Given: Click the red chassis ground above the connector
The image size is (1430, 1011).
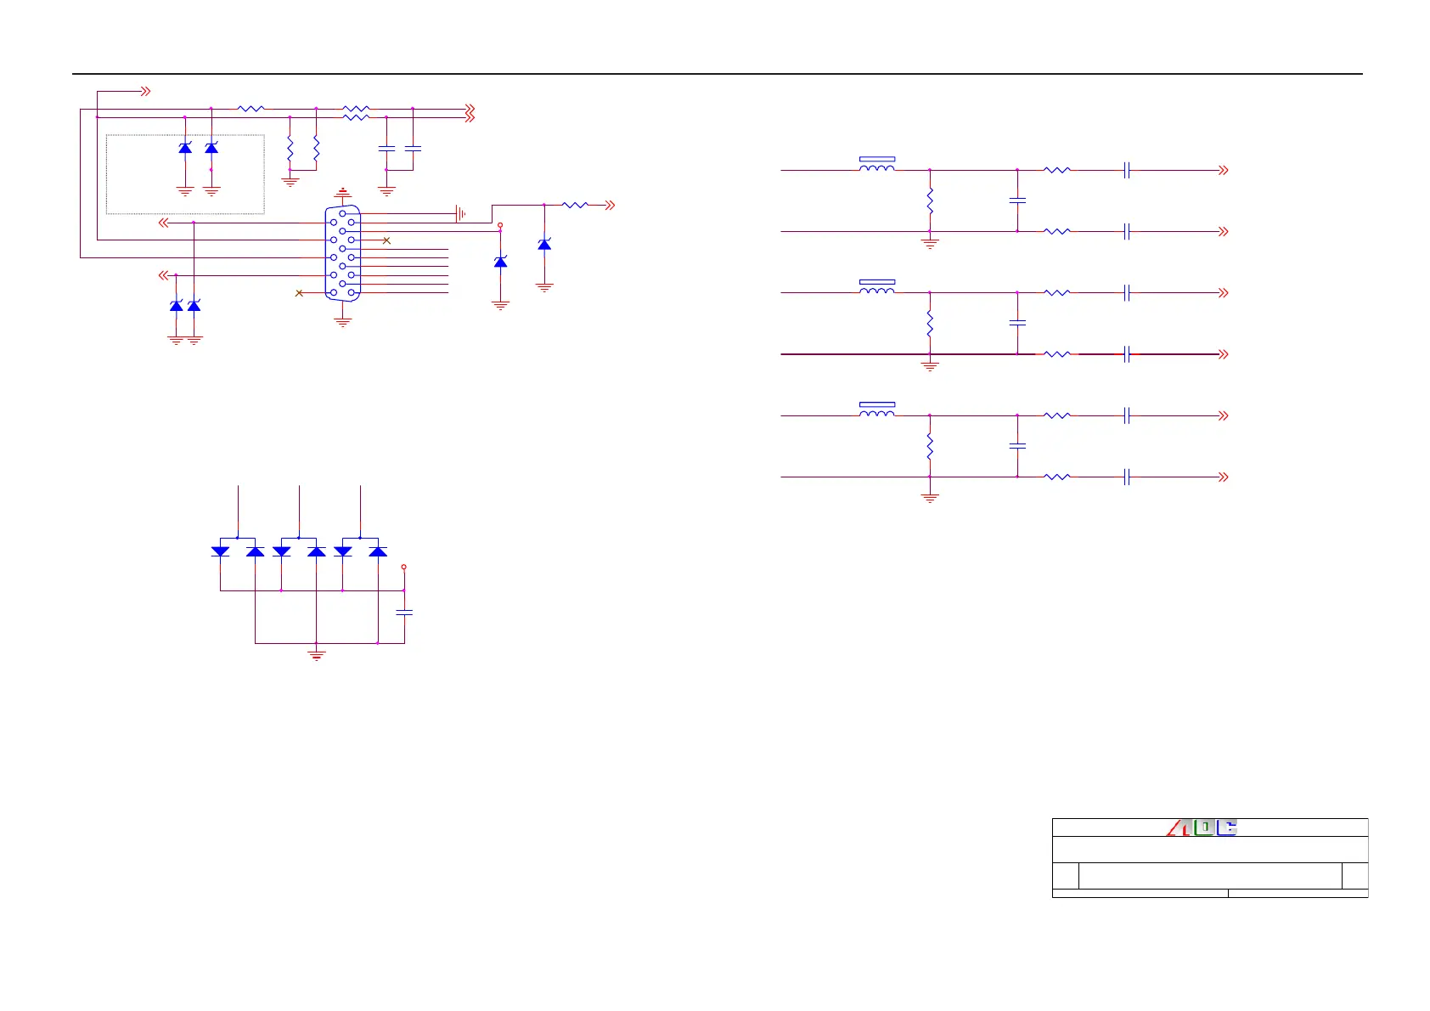Looking at the screenshot, I should pyautogui.click(x=343, y=193).
